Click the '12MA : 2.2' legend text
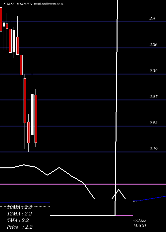Viewport: 166px width, 232px height. point(19,214)
